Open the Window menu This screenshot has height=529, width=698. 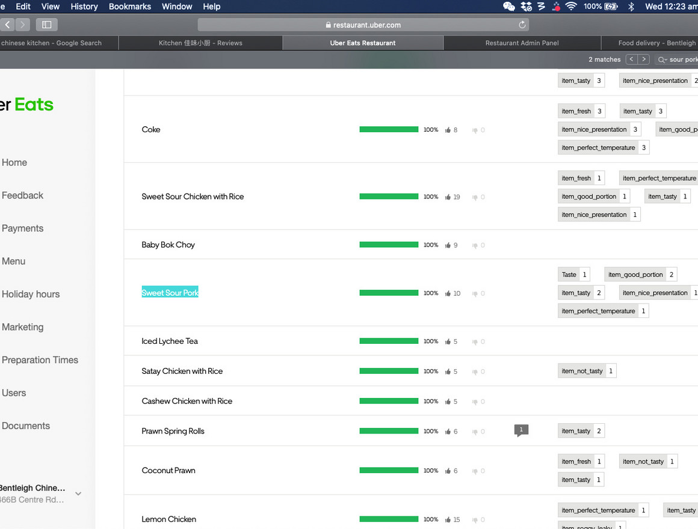(x=177, y=6)
